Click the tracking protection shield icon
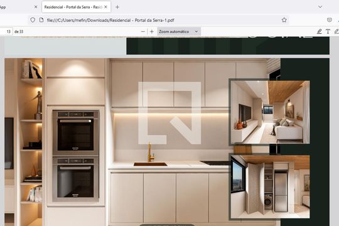 click(33, 20)
